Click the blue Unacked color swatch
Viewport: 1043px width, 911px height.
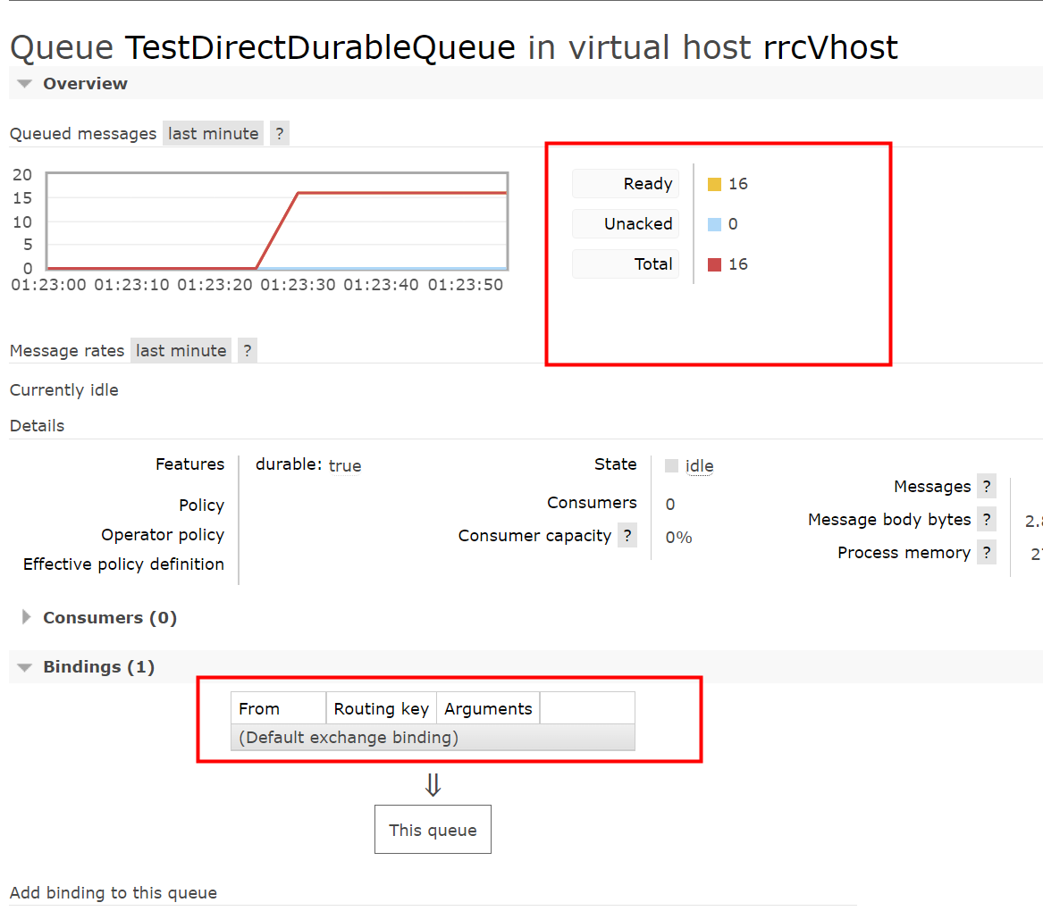coord(714,224)
